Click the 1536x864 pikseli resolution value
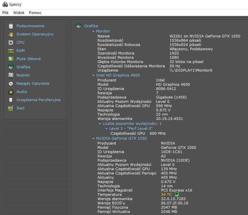The image size is (248, 215). click(185, 40)
